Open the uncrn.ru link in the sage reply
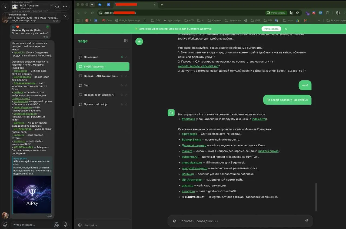The width and height of the screenshot is (346, 229). (188, 186)
